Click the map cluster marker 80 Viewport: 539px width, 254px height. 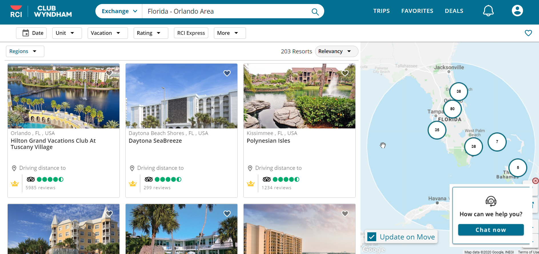452,109
